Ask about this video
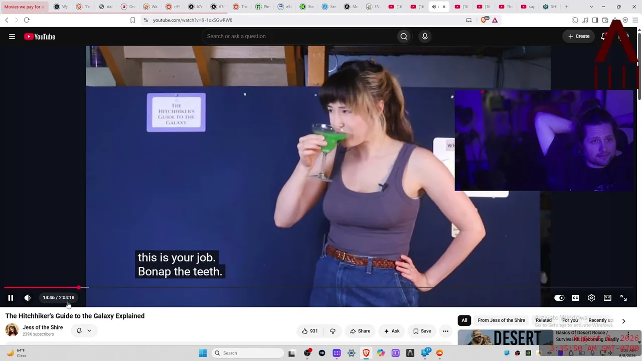This screenshot has height=361, width=642. (392, 331)
